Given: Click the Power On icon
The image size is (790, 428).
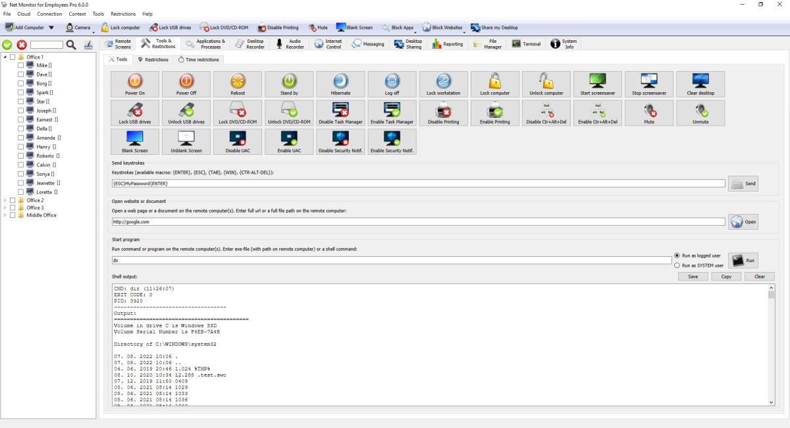Looking at the screenshot, I should (x=134, y=84).
